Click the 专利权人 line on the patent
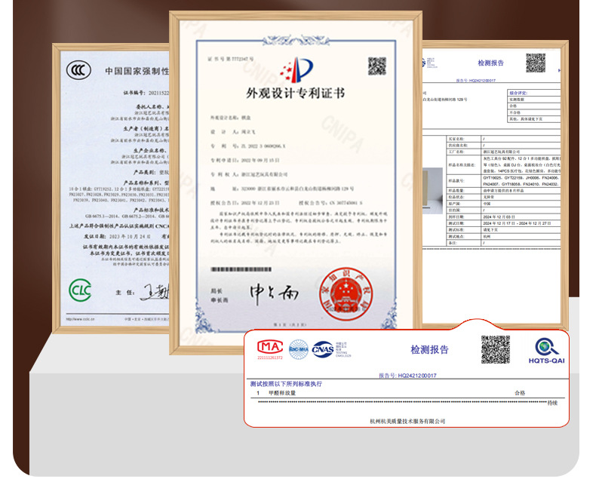The width and height of the screenshot is (596, 485). click(249, 174)
